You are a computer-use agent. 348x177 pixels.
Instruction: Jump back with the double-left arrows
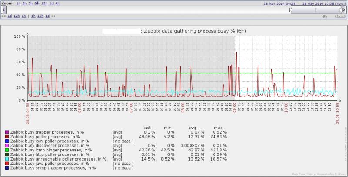pos(3,16)
